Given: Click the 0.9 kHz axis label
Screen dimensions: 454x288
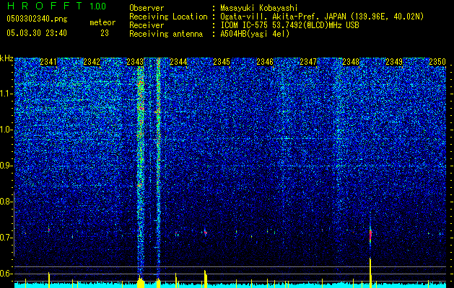Looking at the screenshot, I should pyautogui.click(x=6, y=166).
